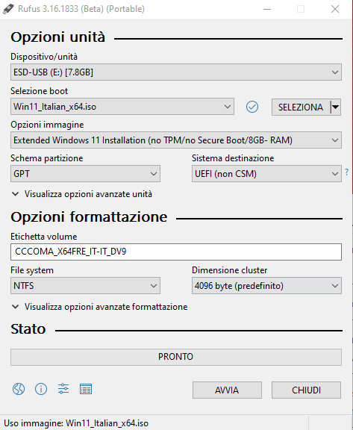The width and height of the screenshot is (353, 430).
Task: Click the SELEZIONA button
Action: point(301,107)
